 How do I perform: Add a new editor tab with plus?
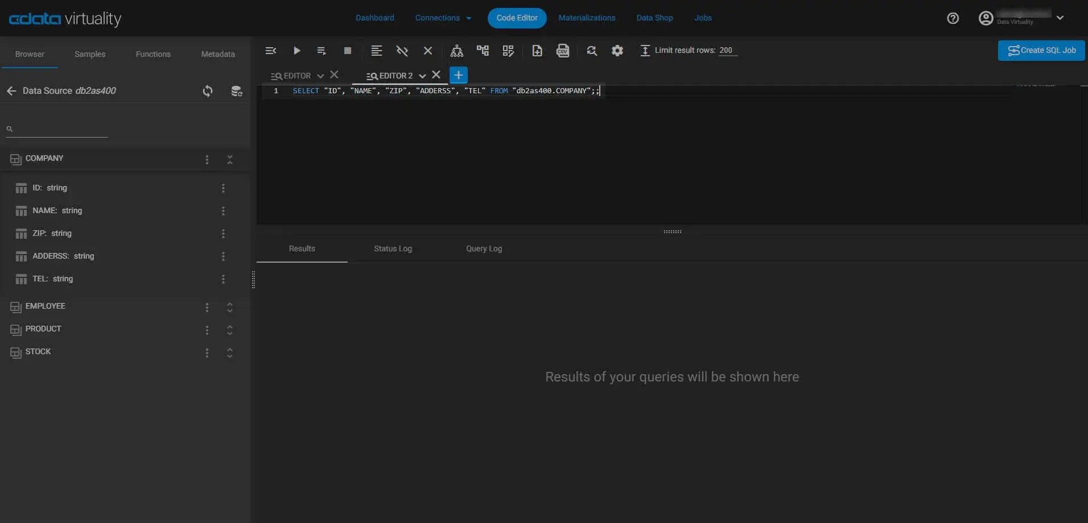point(458,75)
